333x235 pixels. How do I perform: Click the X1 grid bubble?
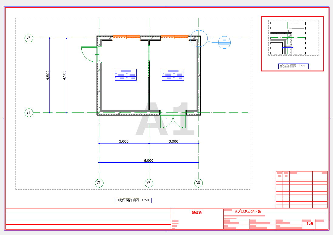[99, 183]
